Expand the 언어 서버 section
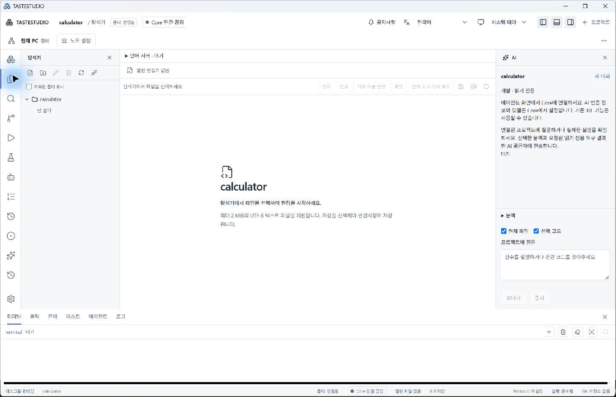Screen dimensions: 616x397 [x=144, y=56]
